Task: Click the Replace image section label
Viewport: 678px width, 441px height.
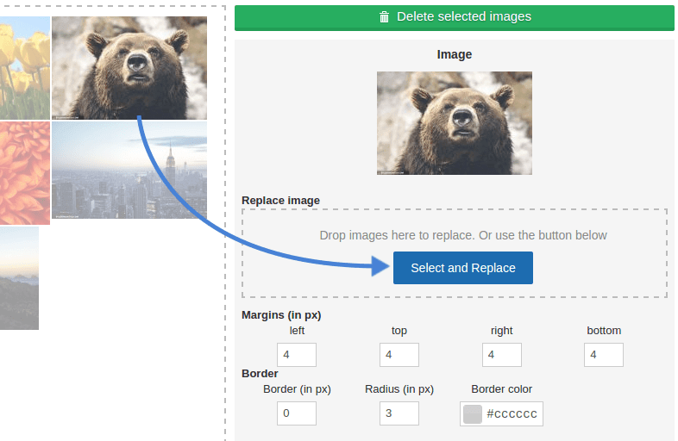Action: pyautogui.click(x=280, y=201)
